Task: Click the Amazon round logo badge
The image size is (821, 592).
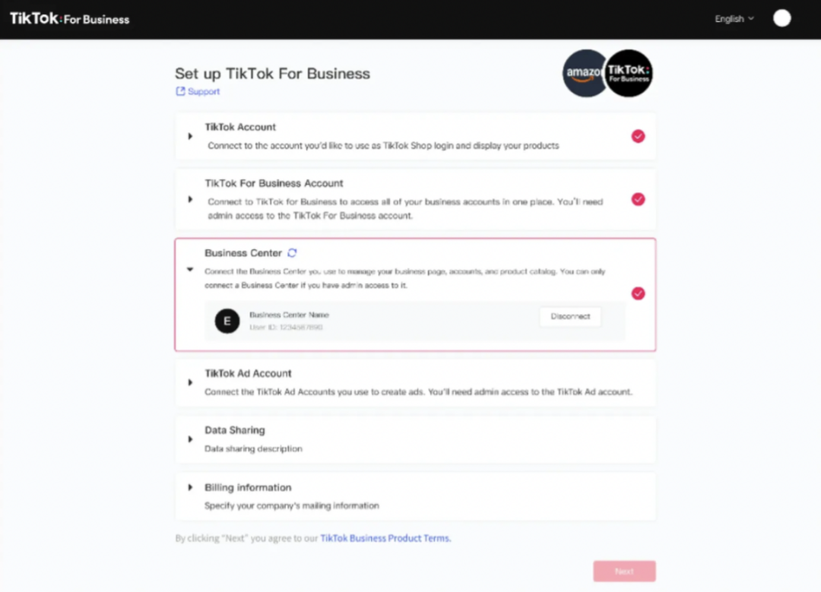Action: 584,73
